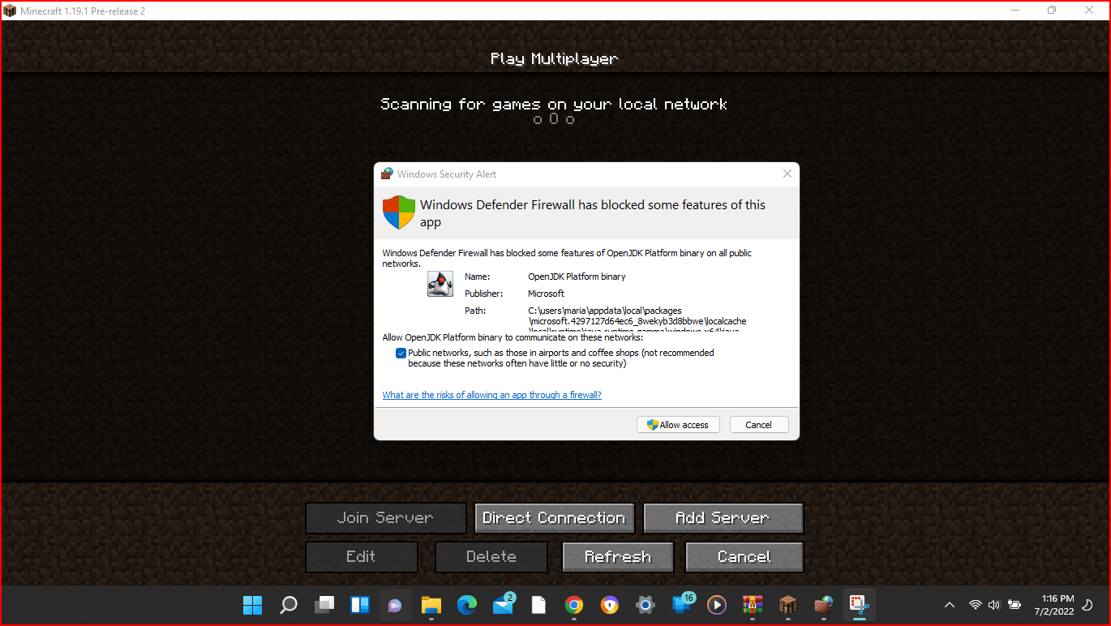This screenshot has height=626, width=1111.
Task: Open Google Chrome from the taskbar
Action: (x=573, y=605)
